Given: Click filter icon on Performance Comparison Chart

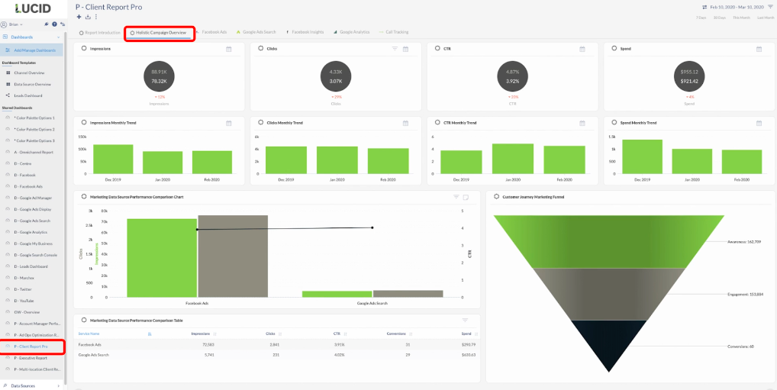Looking at the screenshot, I should pos(456,197).
